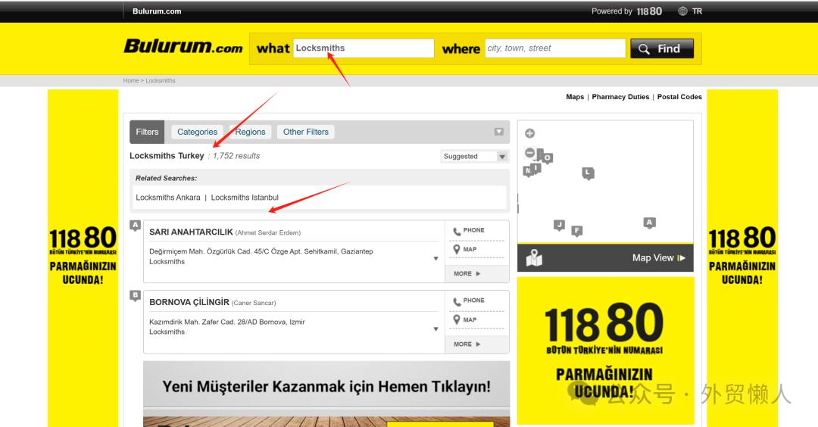Click left 11880 banner ad
This screenshot has height=427, width=818.
pyautogui.click(x=83, y=258)
